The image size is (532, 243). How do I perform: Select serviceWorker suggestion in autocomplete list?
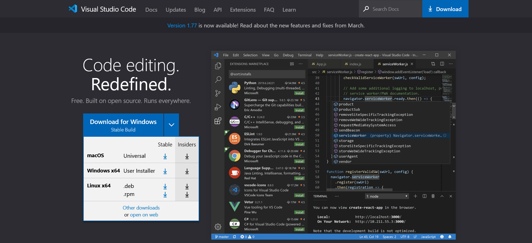click(391, 136)
